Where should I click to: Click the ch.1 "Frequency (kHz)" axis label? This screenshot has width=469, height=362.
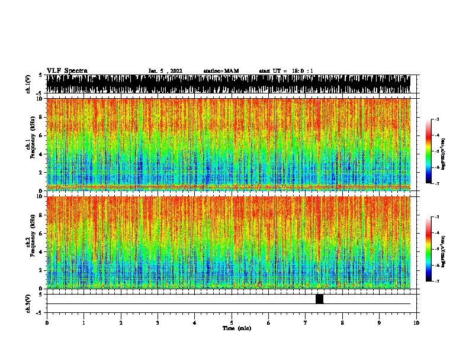pos(33,138)
